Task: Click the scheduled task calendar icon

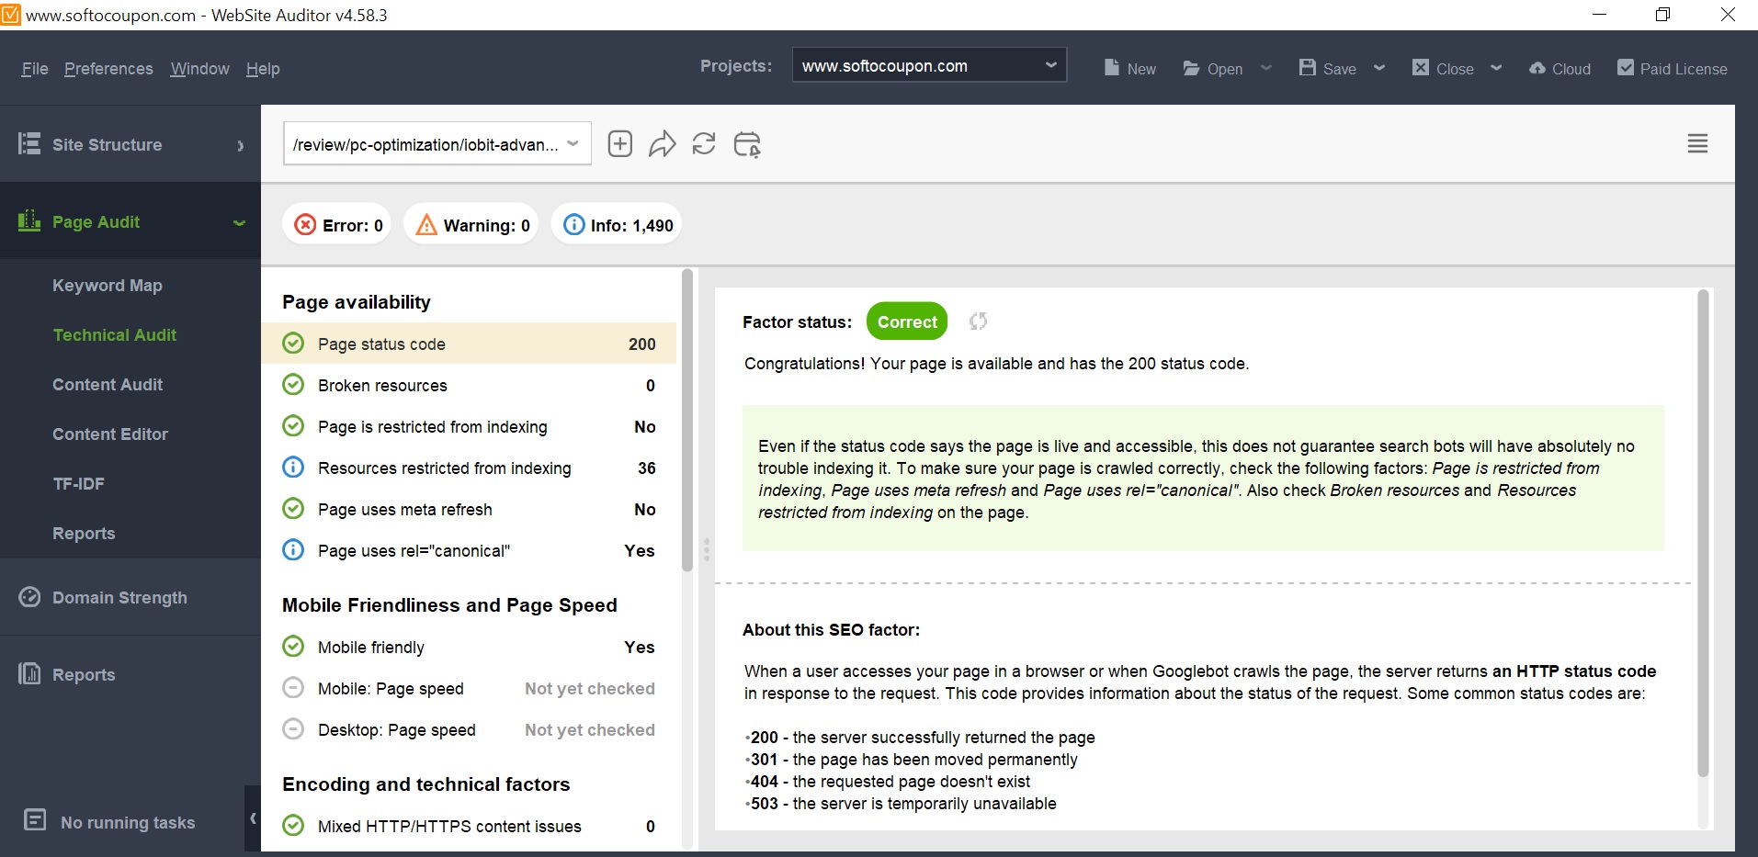Action: click(747, 144)
